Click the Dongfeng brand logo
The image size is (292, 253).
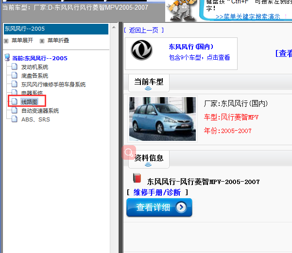tap(141, 50)
